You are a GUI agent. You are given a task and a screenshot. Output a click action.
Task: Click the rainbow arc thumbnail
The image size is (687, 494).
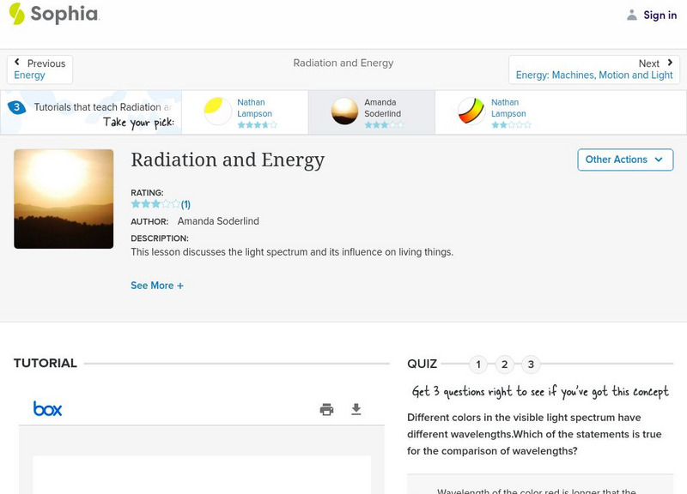tap(471, 111)
